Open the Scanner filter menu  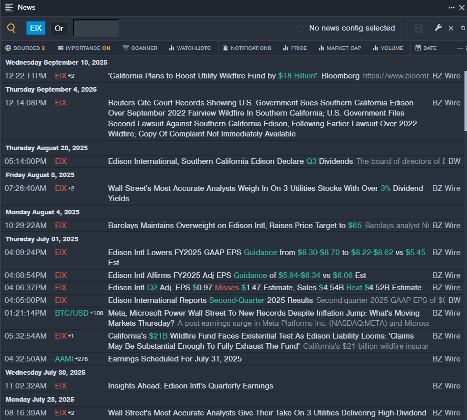[140, 48]
